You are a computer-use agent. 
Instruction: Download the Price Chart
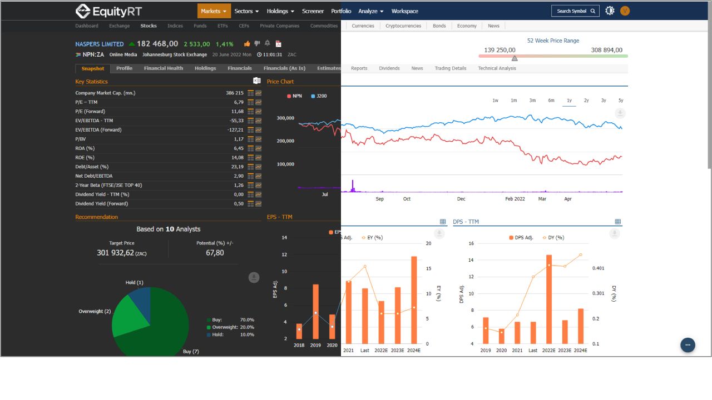620,113
